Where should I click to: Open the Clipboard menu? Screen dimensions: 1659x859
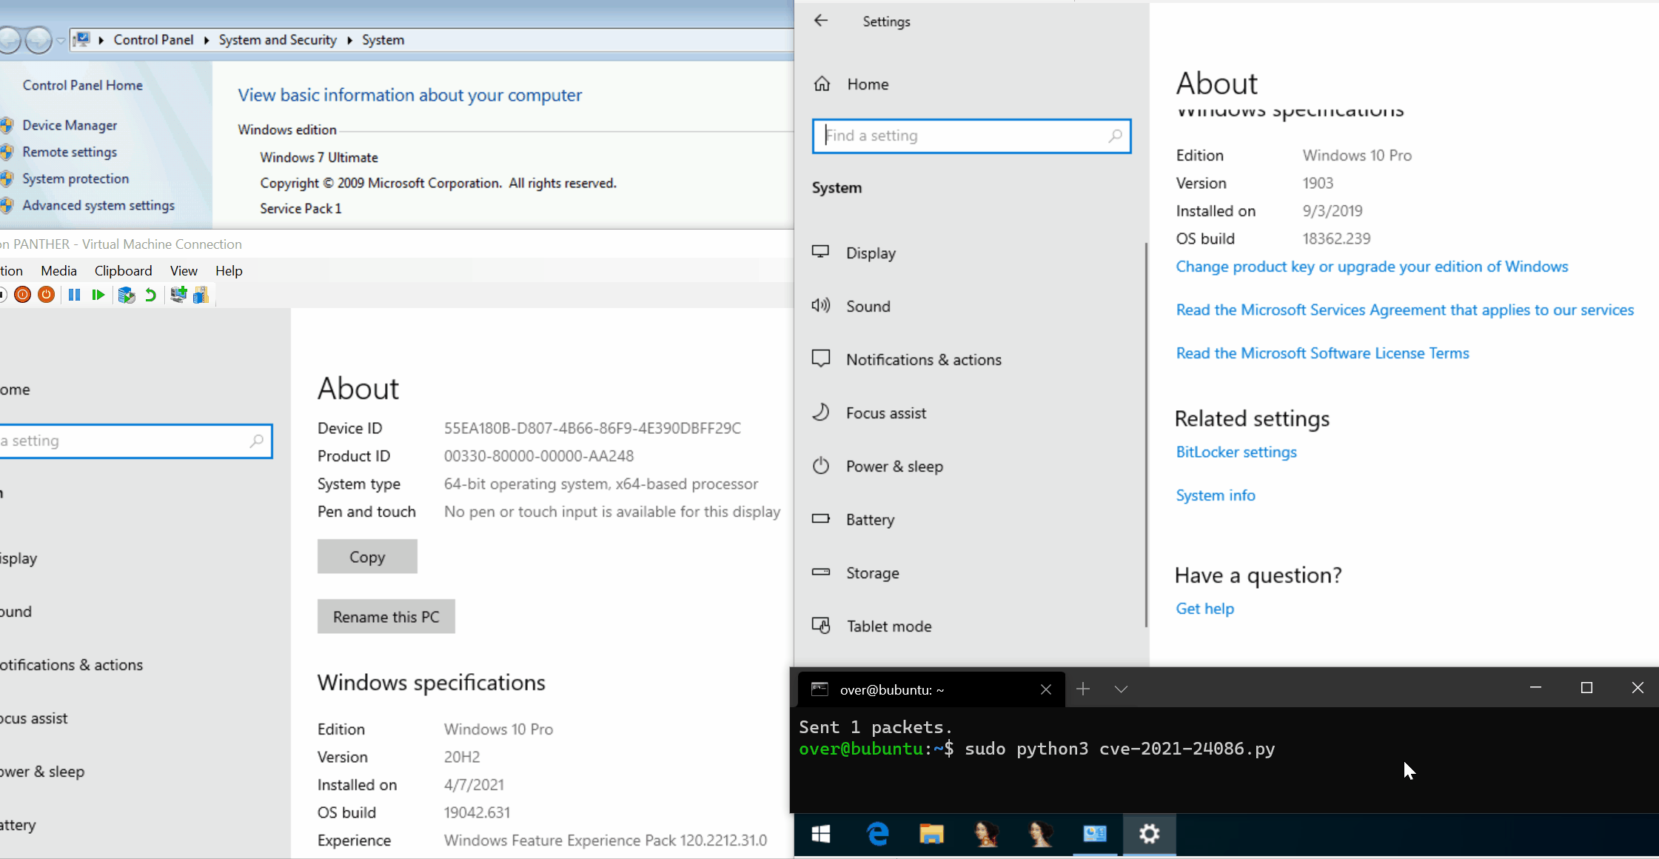(123, 271)
